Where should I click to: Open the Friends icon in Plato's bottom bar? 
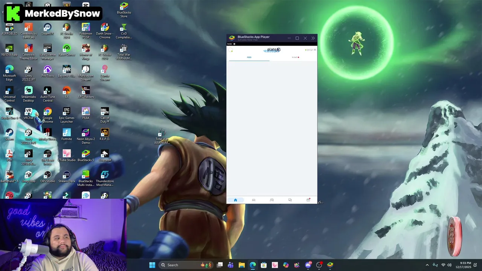tap(253, 200)
